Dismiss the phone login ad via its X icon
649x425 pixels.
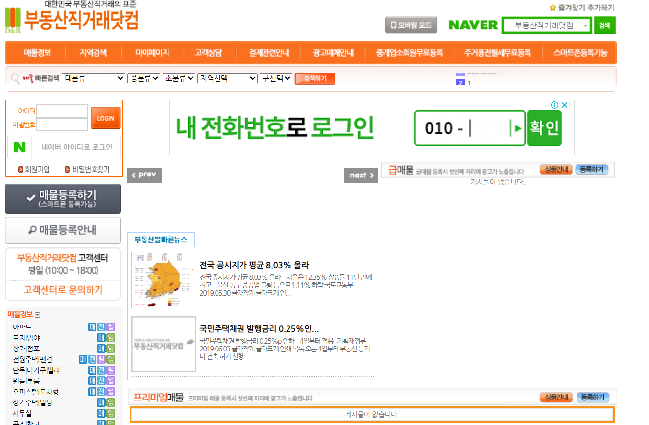[564, 105]
